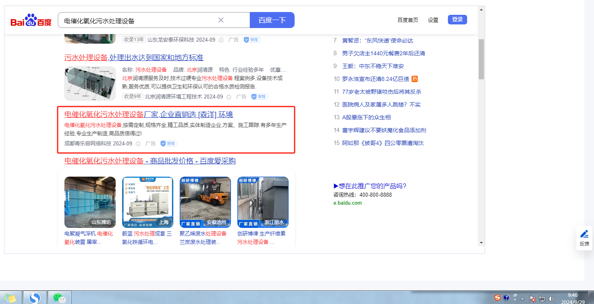Click the blue help question-mark tray icon

click(x=506, y=298)
